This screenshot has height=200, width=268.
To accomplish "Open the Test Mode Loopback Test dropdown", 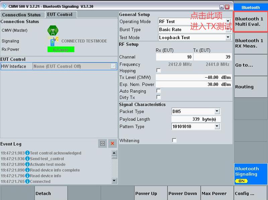I will click(x=228, y=37).
